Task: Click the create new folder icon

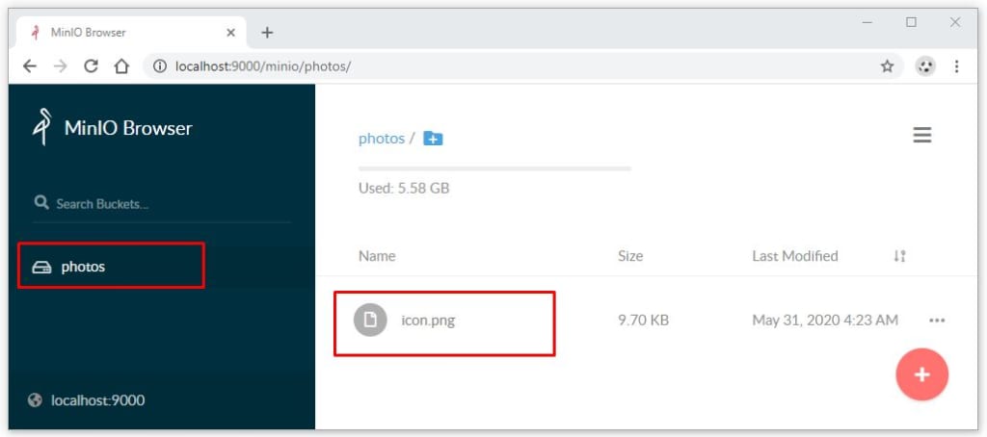Action: click(433, 139)
